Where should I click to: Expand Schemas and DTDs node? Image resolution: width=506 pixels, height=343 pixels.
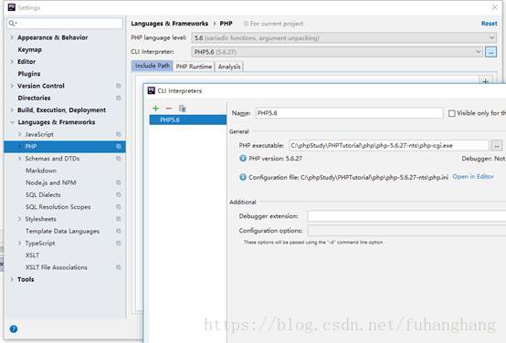(20, 159)
